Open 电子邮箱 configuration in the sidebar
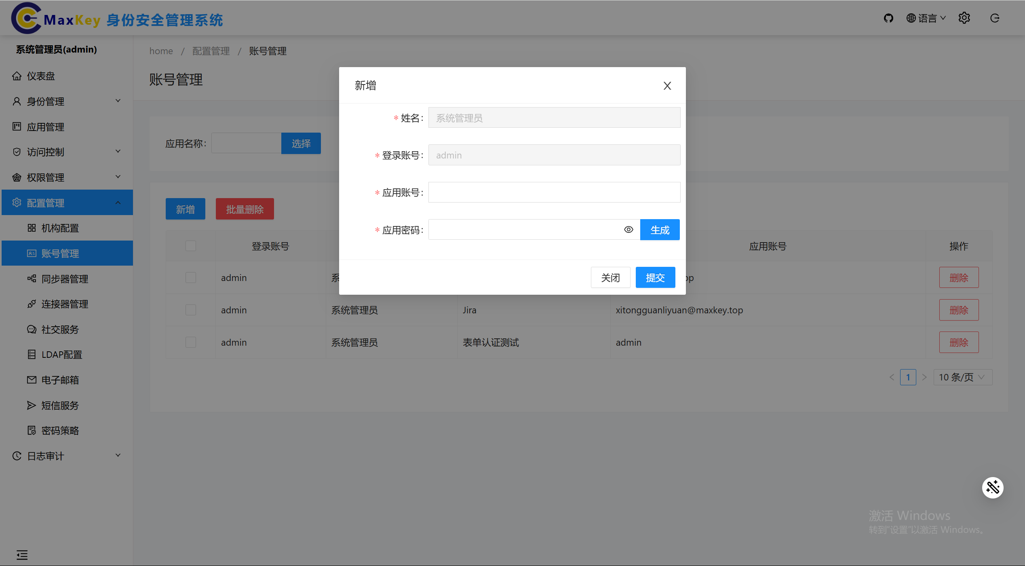This screenshot has width=1025, height=566. (60, 380)
